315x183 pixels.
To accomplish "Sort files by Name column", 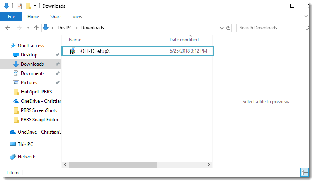I will click(x=75, y=40).
